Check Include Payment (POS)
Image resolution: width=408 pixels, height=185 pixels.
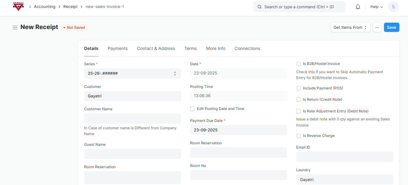(299, 88)
